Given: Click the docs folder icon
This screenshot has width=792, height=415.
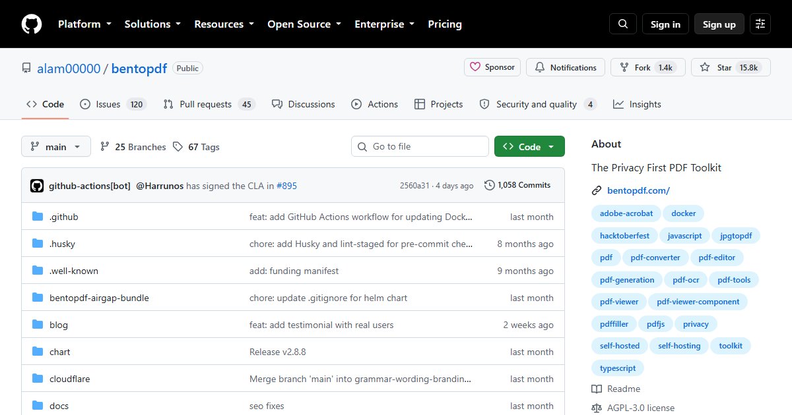Looking at the screenshot, I should click(x=38, y=406).
